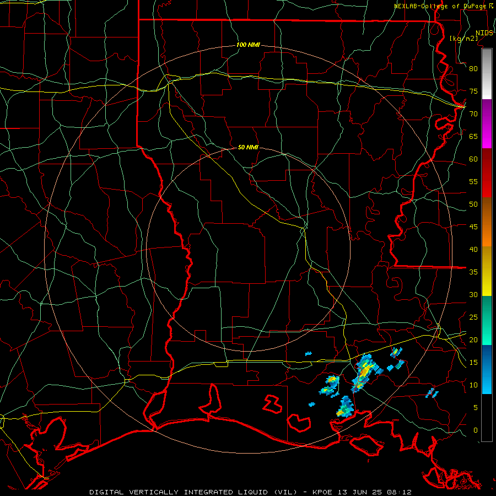Image resolution: width=496 pixels, height=496 pixels.
Task: Click the scale value 25
Action: [x=473, y=317]
